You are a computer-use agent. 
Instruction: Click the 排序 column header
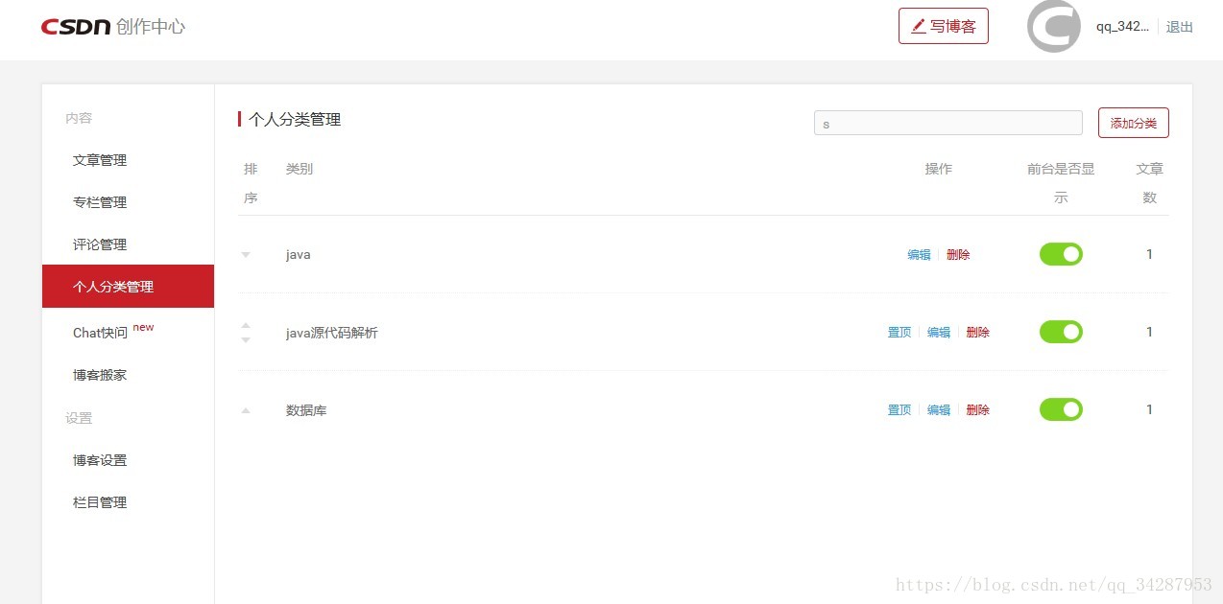pyautogui.click(x=251, y=183)
